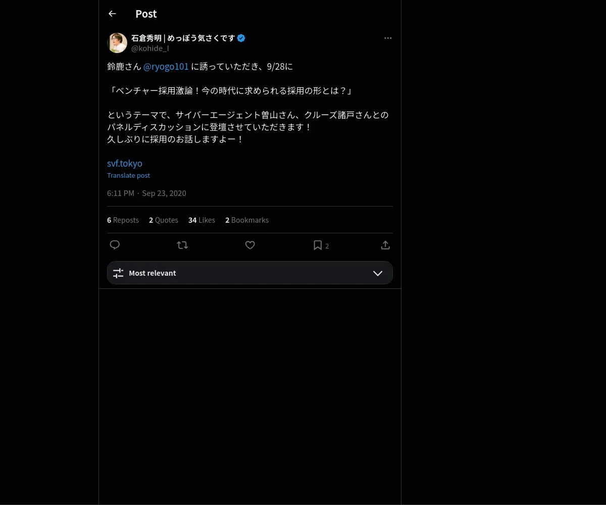Click Translate post
This screenshot has width=606, height=505.
[128, 175]
